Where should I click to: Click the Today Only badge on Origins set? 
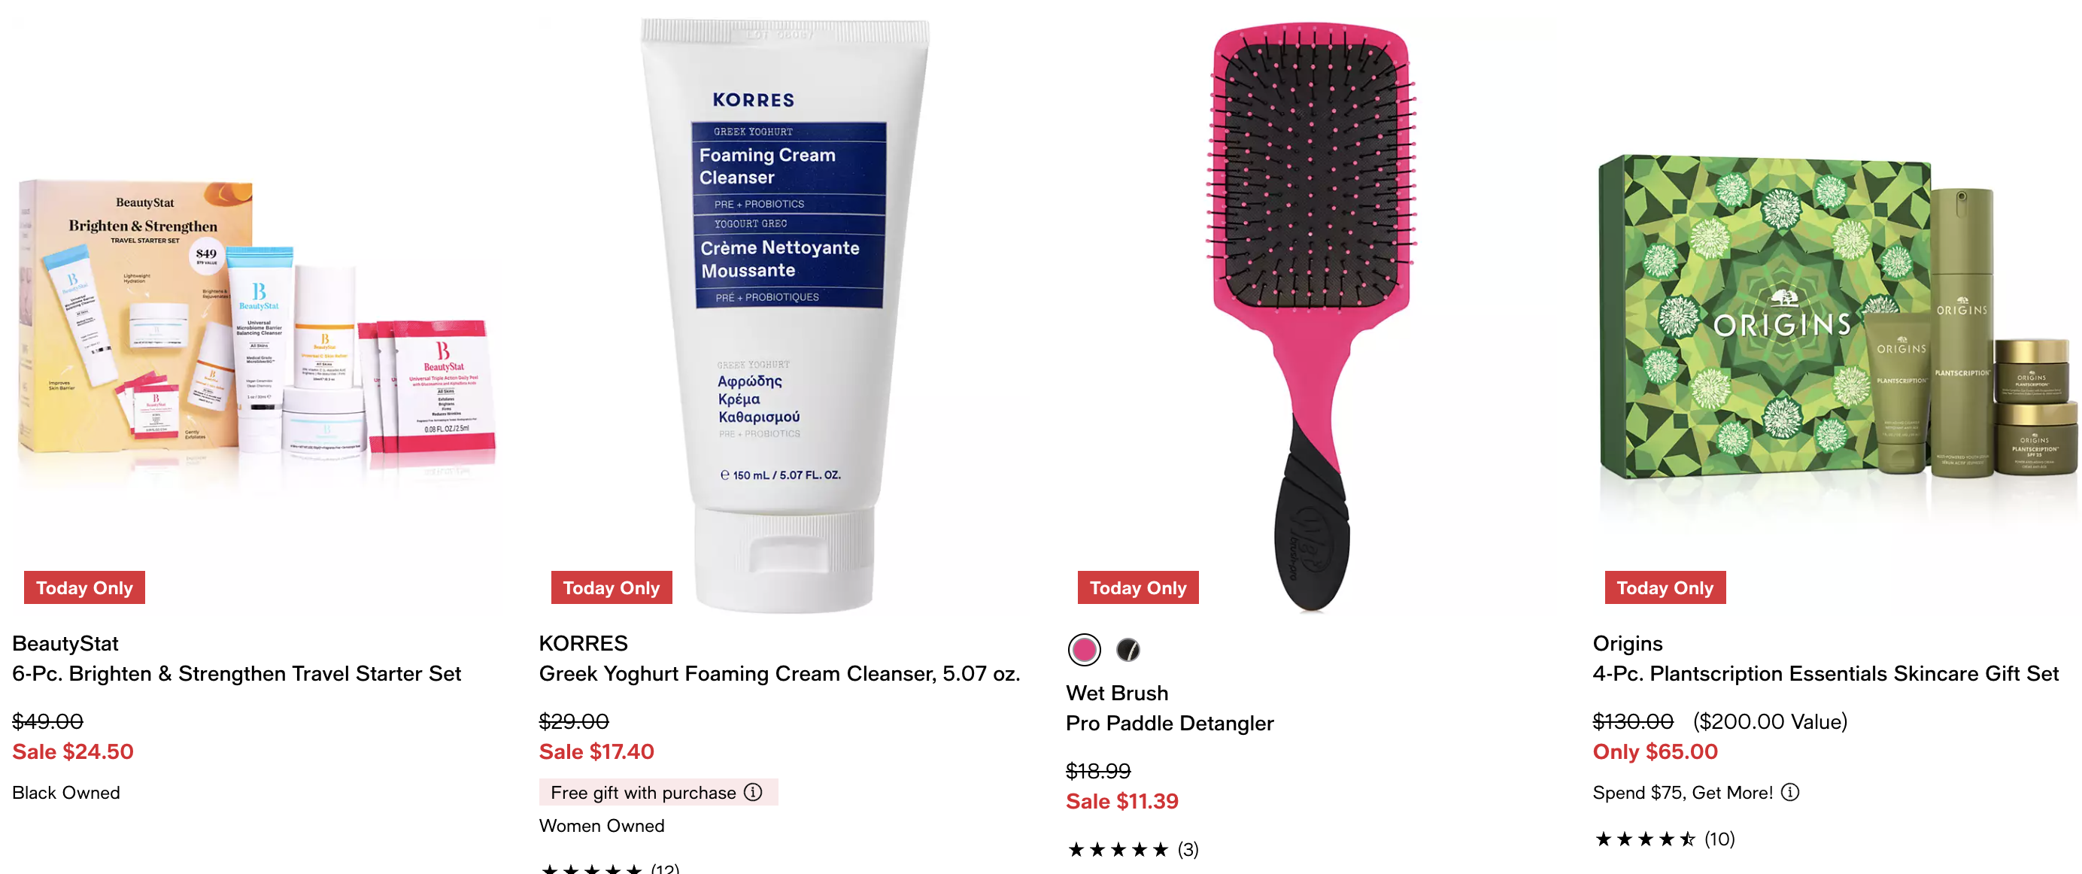[x=1665, y=587]
